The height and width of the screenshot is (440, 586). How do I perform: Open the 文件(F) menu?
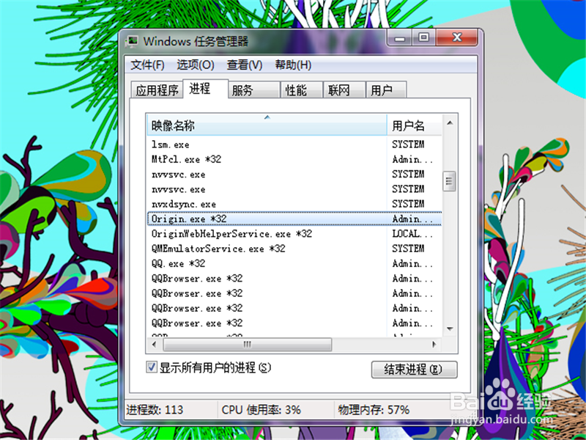point(147,65)
